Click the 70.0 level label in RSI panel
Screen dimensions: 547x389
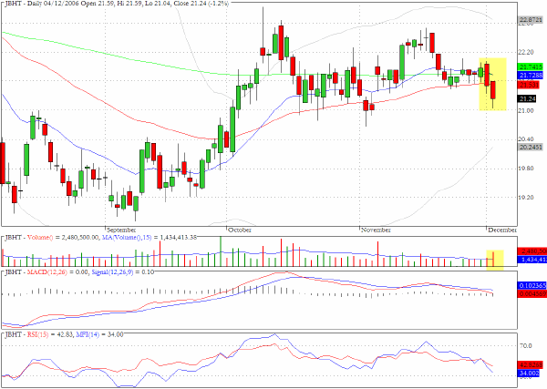coord(526,346)
